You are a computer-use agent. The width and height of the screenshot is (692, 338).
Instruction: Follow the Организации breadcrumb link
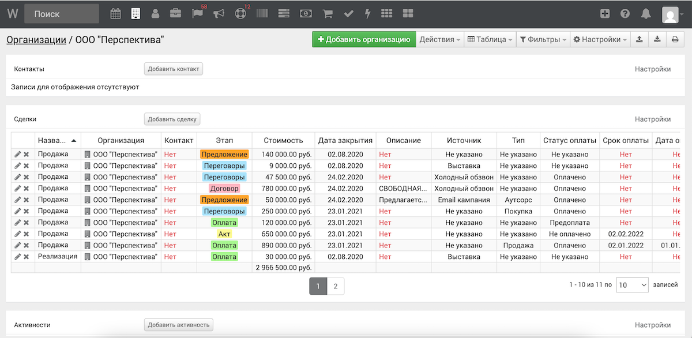click(36, 40)
